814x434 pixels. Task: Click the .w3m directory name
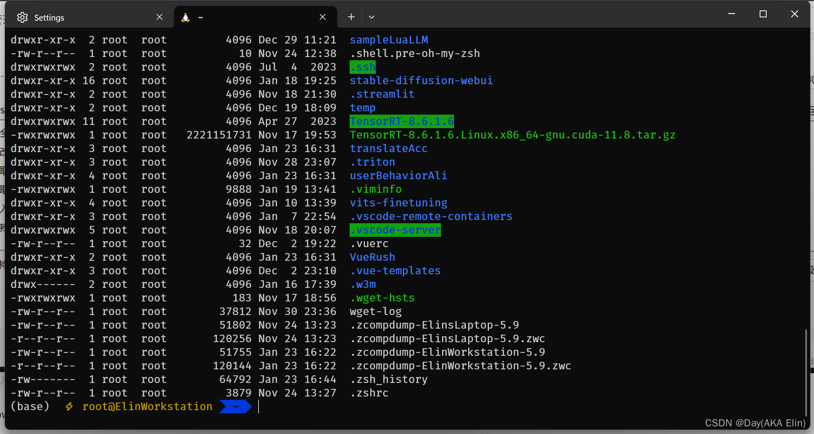363,285
